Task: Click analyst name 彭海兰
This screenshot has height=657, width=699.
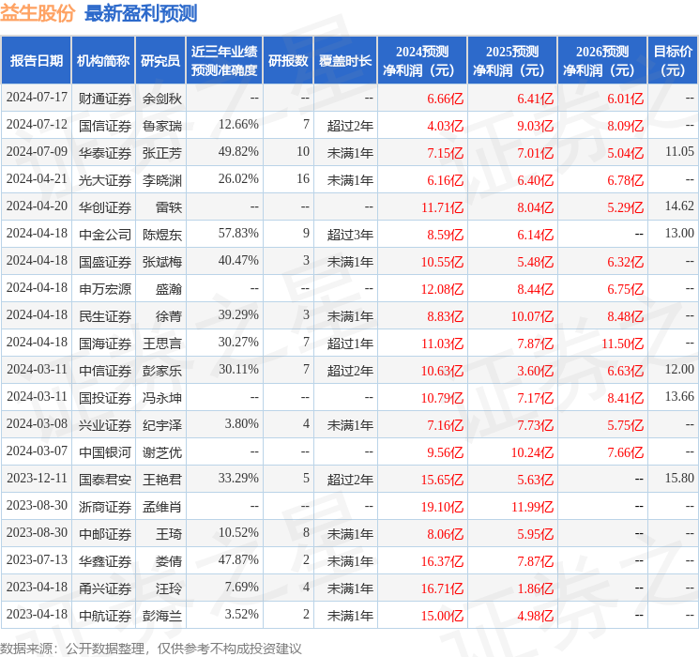Action: [162, 616]
